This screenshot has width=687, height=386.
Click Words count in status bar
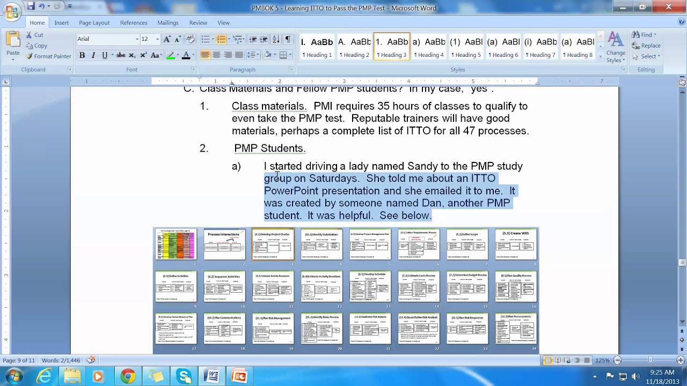point(61,360)
